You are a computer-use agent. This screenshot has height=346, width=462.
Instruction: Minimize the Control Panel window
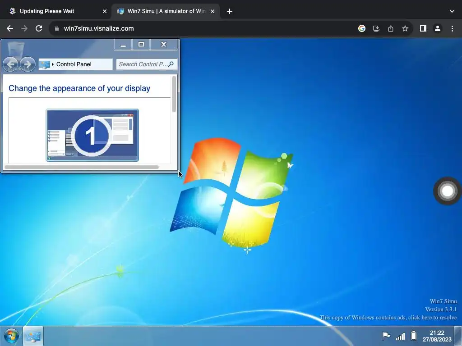123,45
